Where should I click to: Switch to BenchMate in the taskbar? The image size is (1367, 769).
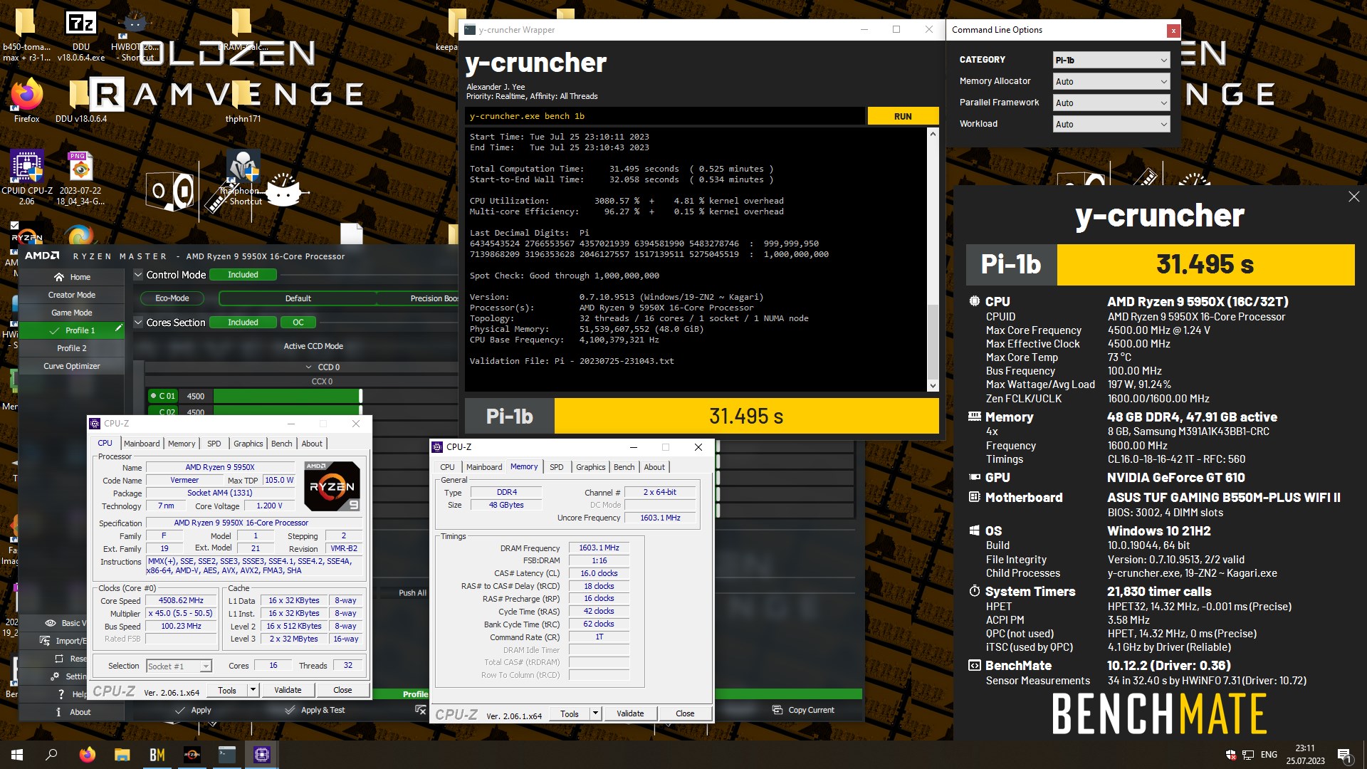pos(157,755)
